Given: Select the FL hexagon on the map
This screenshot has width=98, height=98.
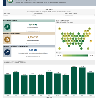Looking at the screenshot, I should click(81, 48).
